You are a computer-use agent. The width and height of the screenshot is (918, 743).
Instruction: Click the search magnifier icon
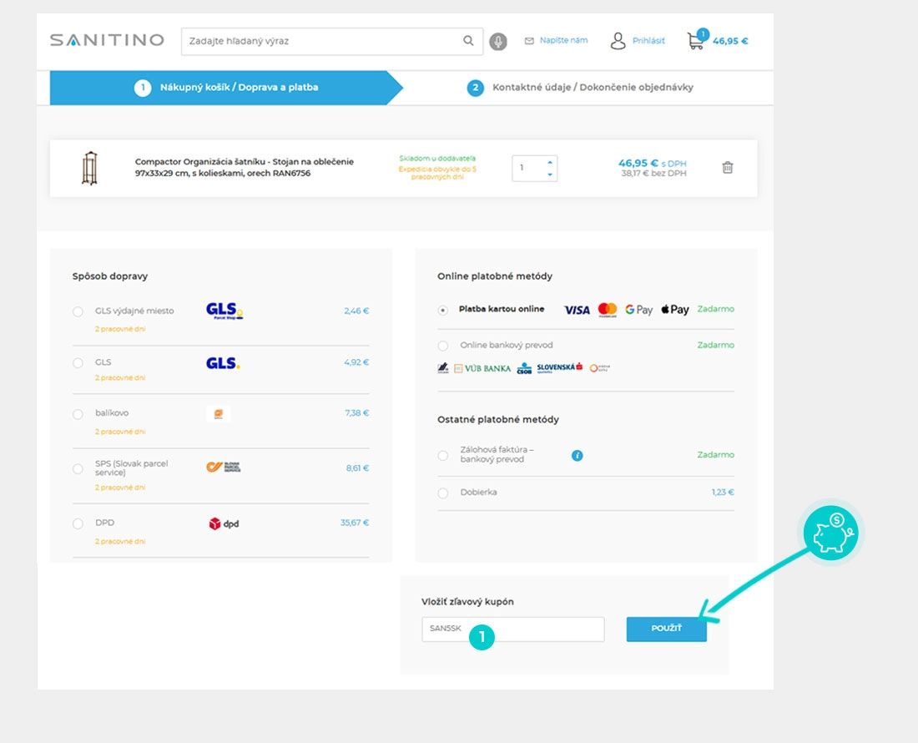(x=468, y=41)
